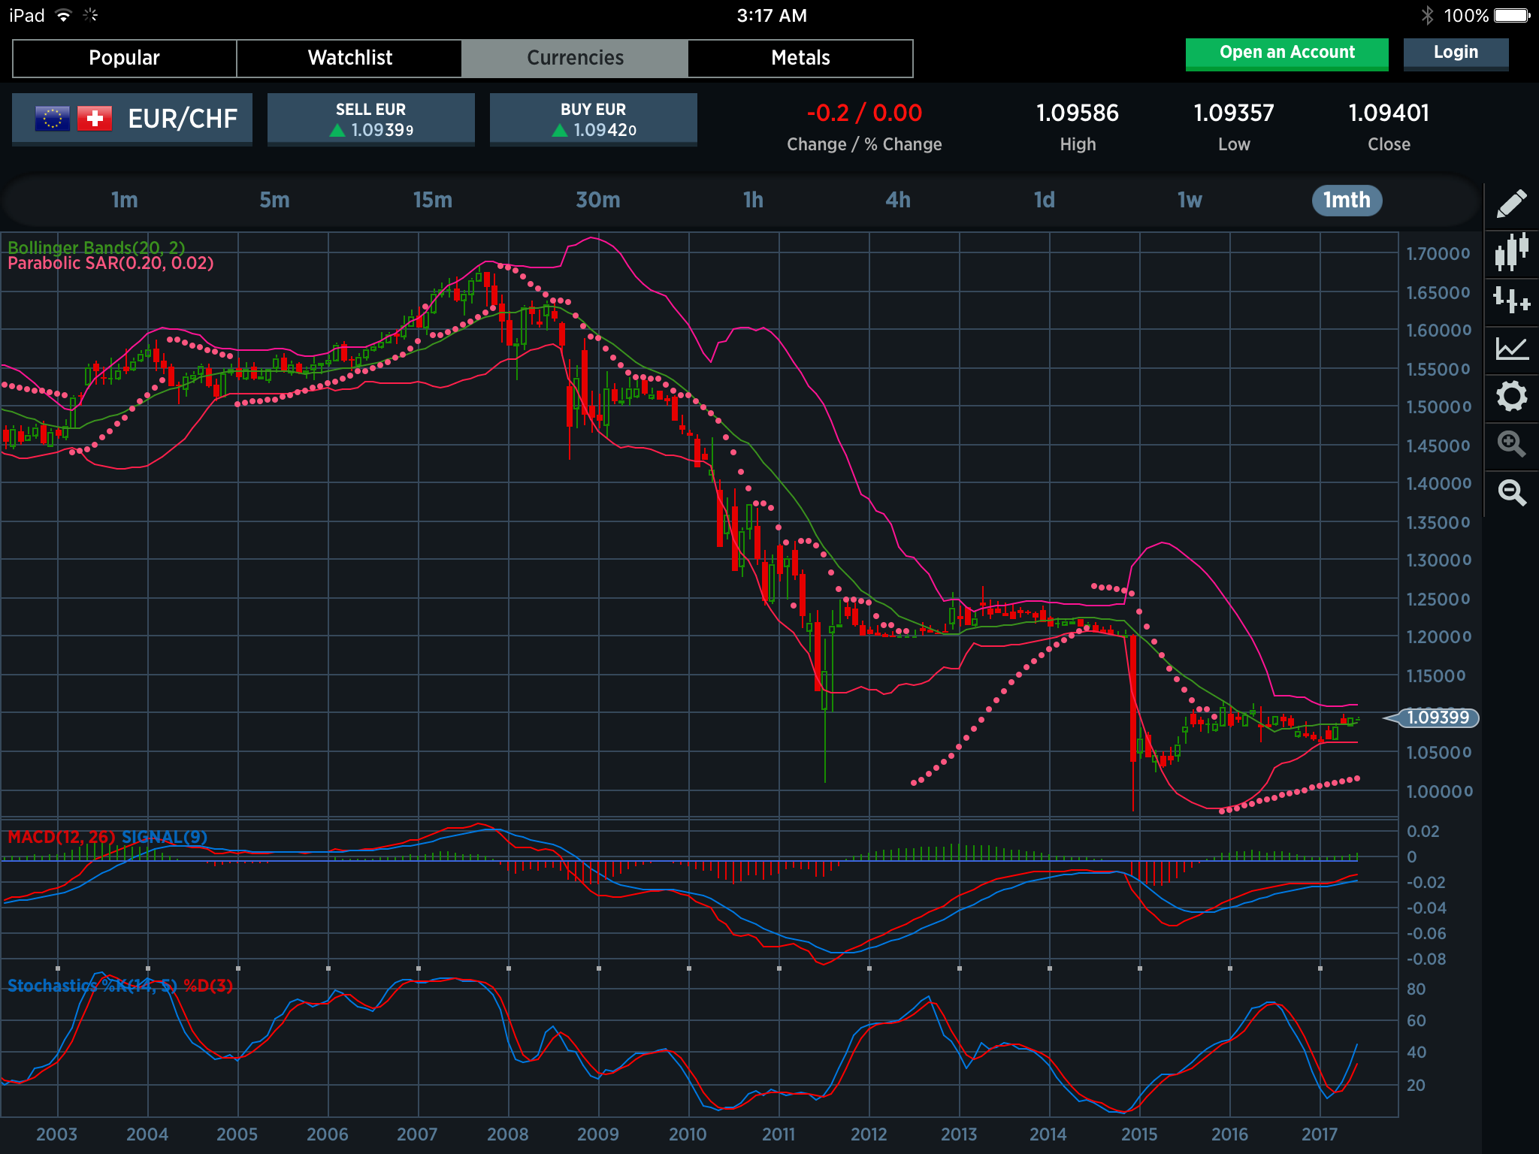Screen dimensions: 1539x1154
Task: Tap the Swiss flag icon
Action: [x=95, y=119]
